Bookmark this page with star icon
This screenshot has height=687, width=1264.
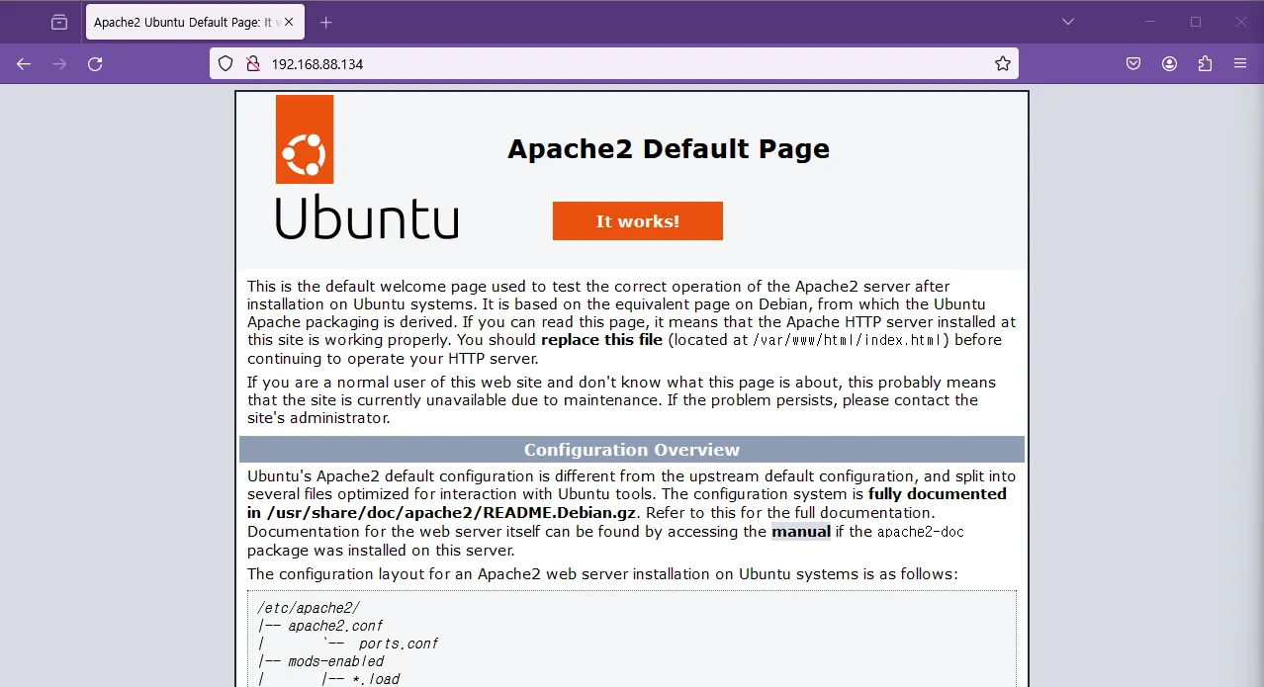(1003, 63)
